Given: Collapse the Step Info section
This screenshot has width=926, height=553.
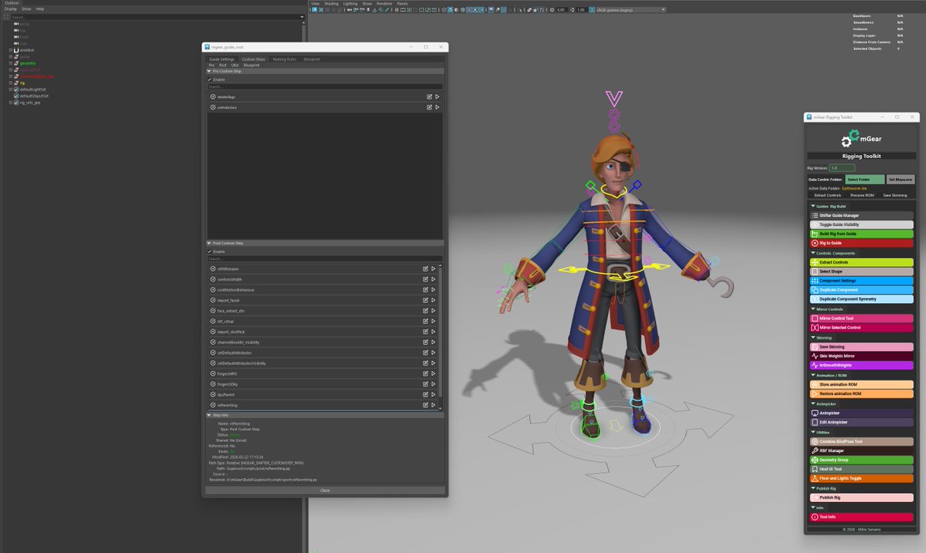Looking at the screenshot, I should [208, 415].
